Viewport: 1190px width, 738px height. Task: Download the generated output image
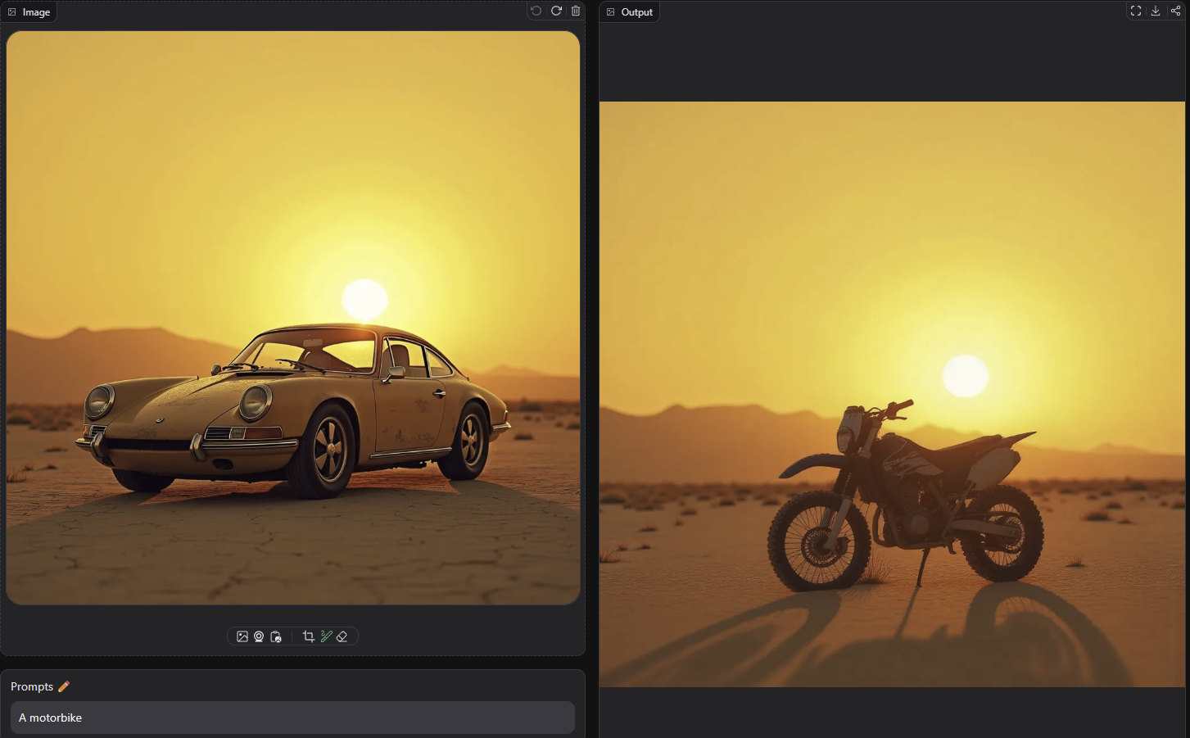point(1156,11)
